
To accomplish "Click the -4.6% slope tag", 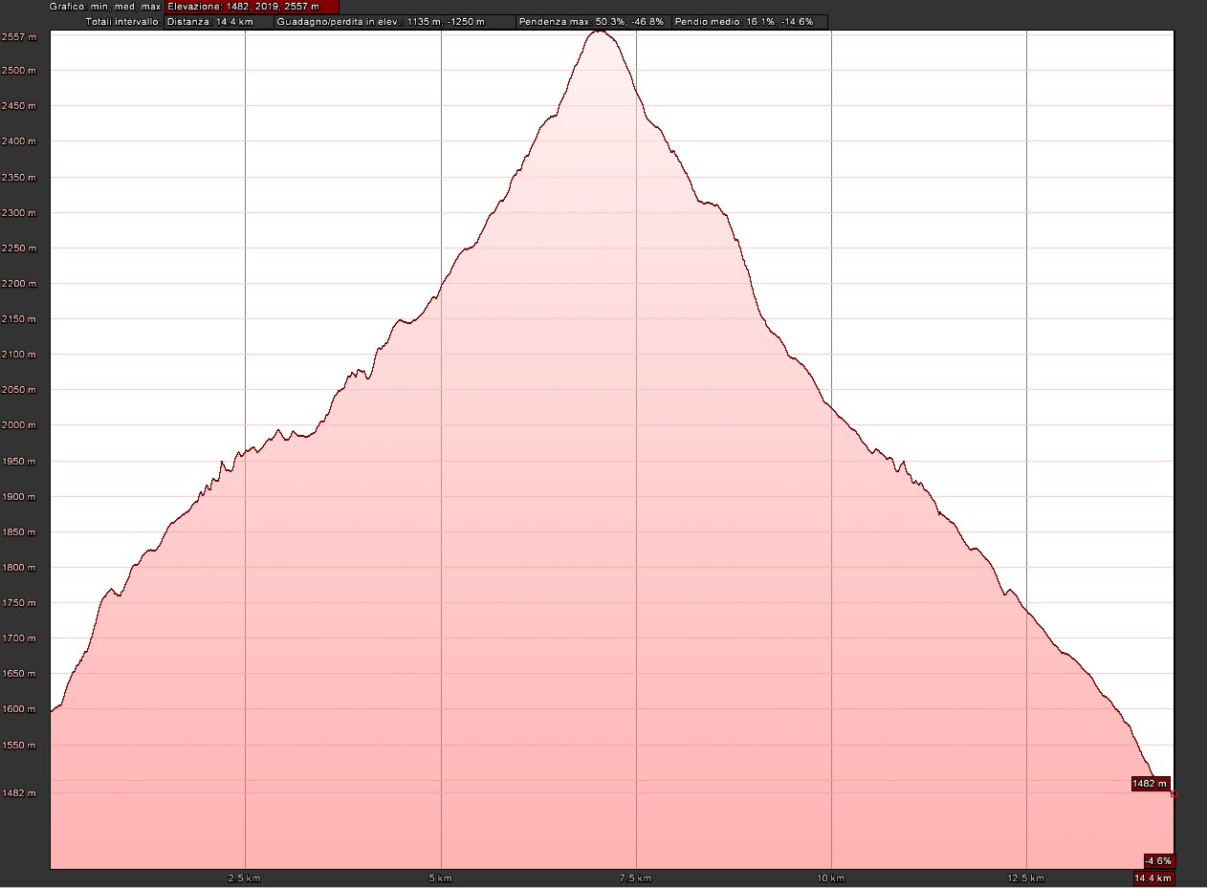I will click(1158, 860).
